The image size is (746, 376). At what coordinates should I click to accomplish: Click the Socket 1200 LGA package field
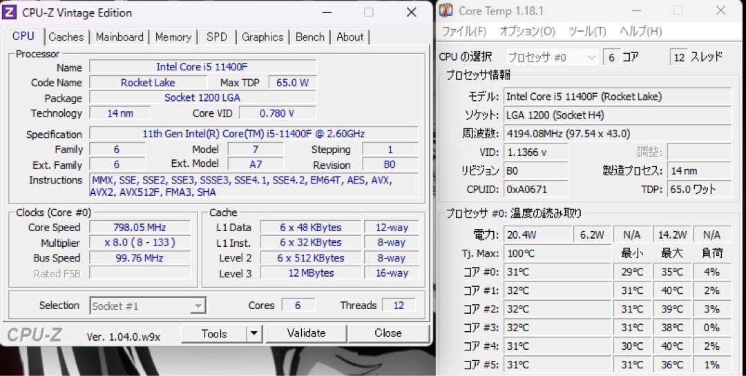(x=202, y=97)
